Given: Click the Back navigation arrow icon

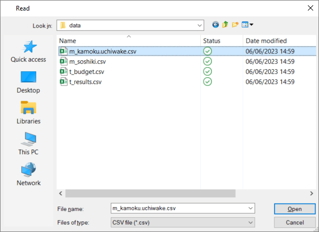Looking at the screenshot, I should coord(216,25).
